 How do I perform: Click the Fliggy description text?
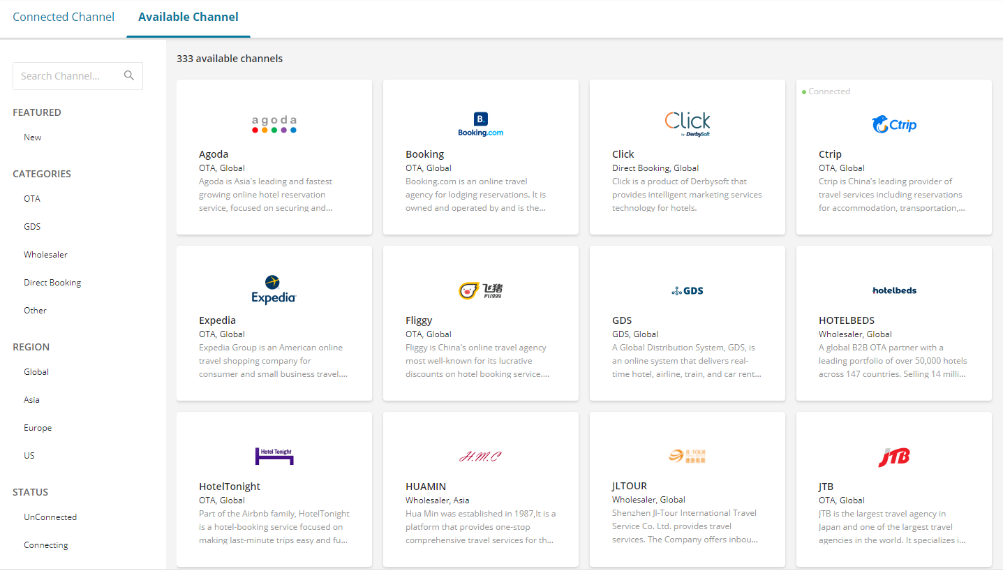point(477,361)
